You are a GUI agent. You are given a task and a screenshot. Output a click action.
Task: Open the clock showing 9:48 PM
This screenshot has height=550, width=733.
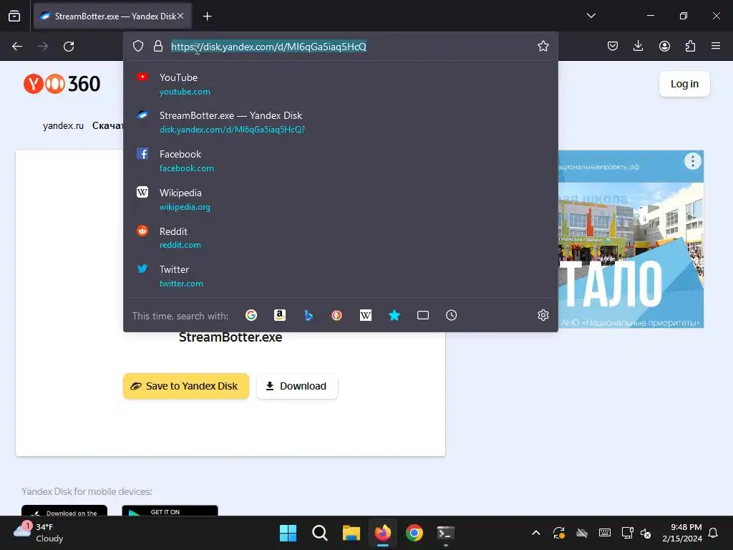click(682, 533)
